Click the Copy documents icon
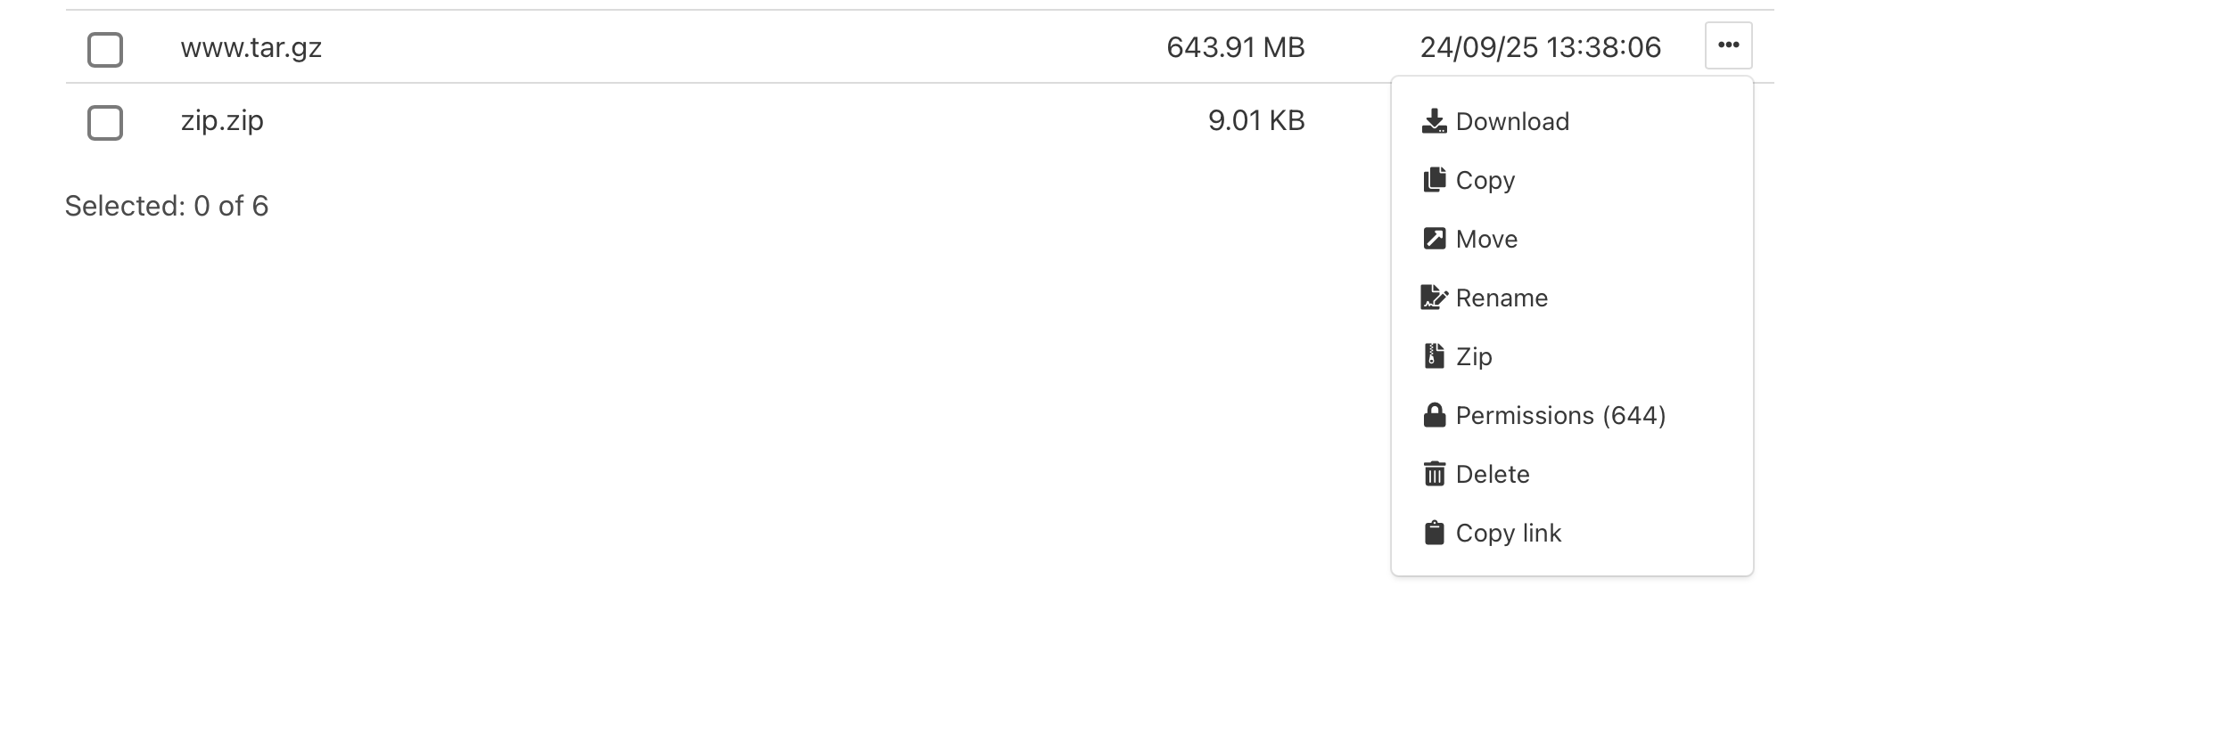 (x=1434, y=180)
